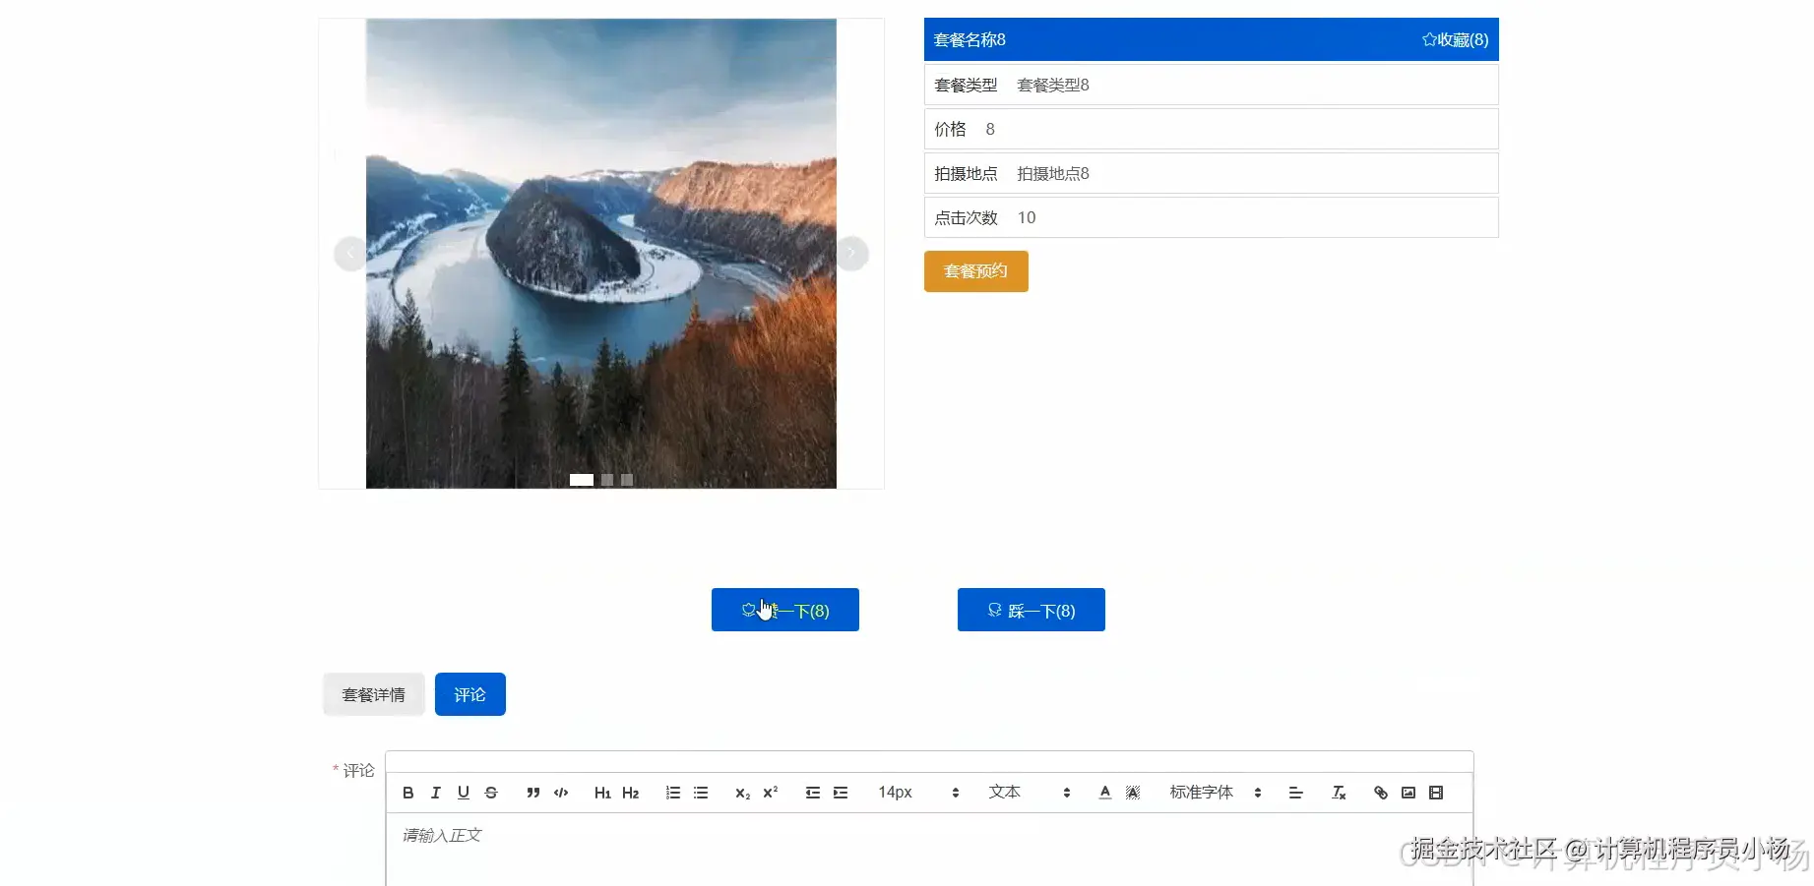Decrease text indent
Screen dimensions: 1814x886
coord(813,793)
